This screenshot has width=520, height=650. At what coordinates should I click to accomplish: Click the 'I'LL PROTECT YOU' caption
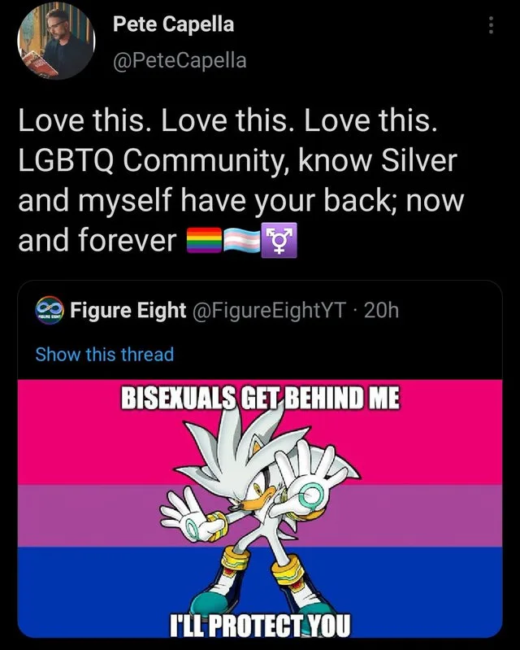[260, 626]
